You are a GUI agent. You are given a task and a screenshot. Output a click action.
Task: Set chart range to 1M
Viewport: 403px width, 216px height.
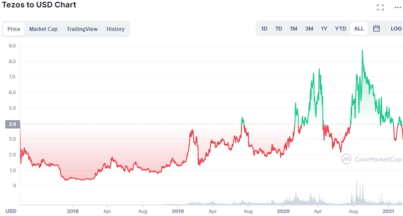click(x=294, y=28)
